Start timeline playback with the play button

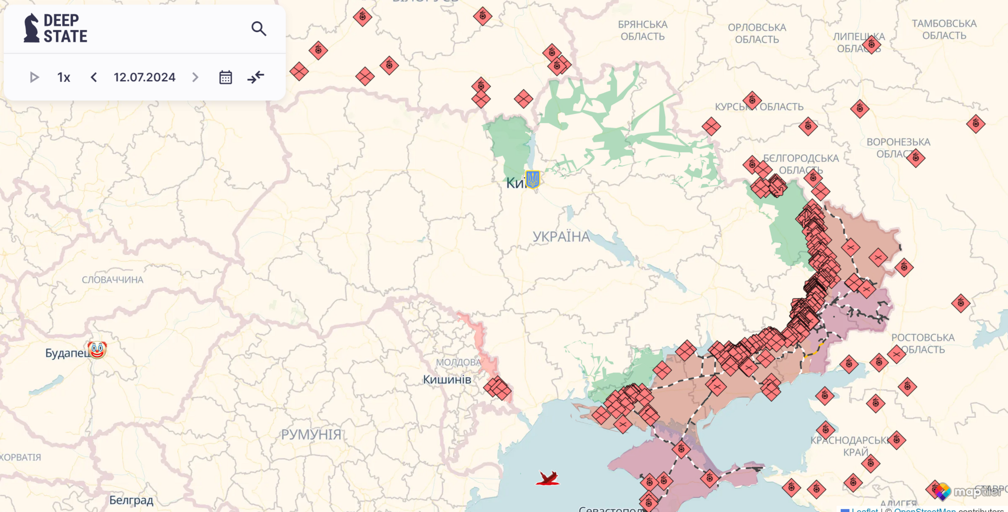pos(34,77)
